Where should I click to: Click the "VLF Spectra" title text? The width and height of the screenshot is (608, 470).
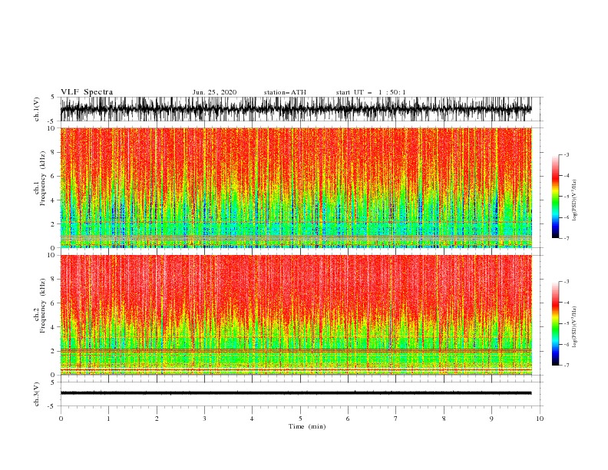click(x=87, y=92)
